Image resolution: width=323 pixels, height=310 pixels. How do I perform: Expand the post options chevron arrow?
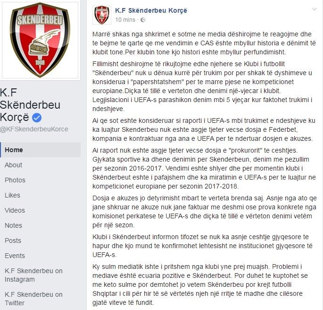[x=315, y=9]
